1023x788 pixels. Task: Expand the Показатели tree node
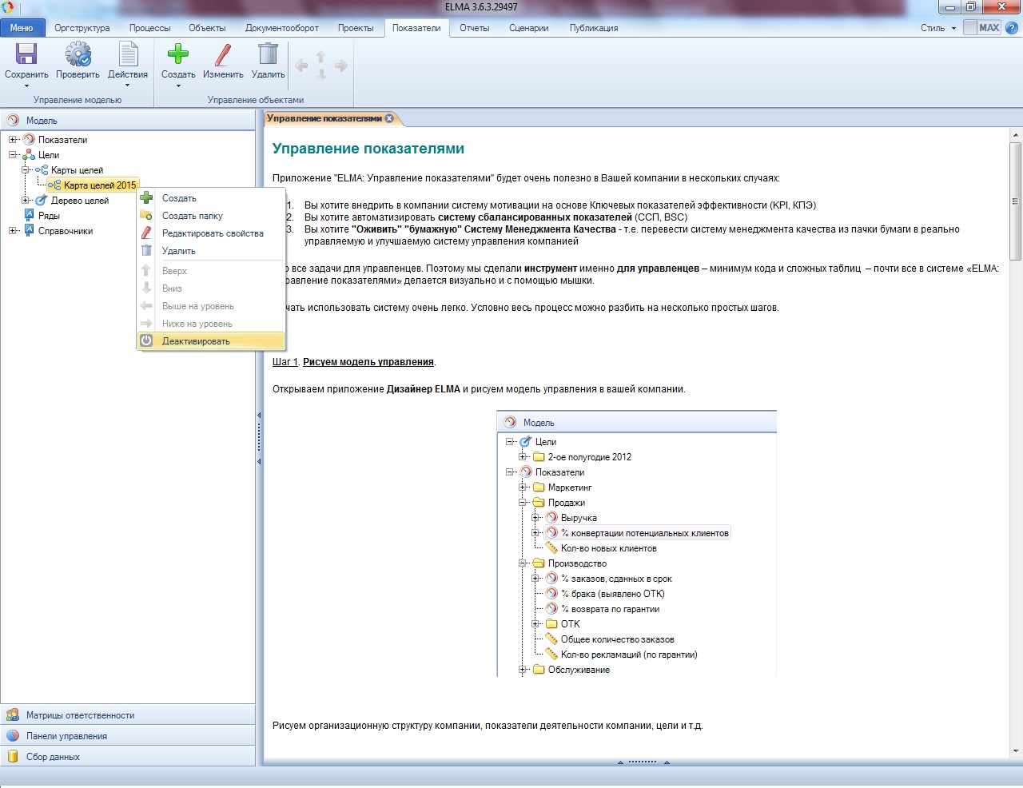tap(13, 140)
